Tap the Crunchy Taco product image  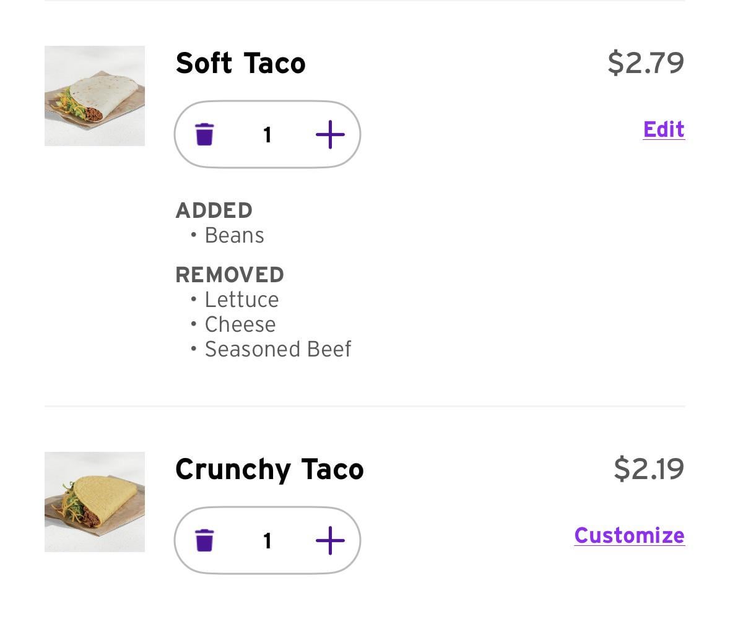pos(95,502)
